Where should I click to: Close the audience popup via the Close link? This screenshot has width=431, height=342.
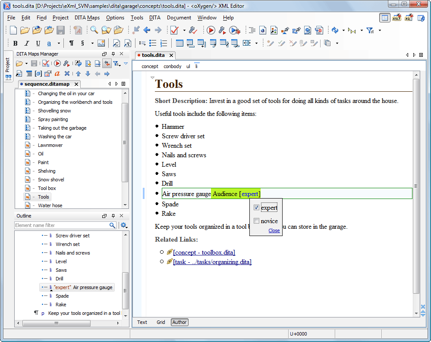coord(274,230)
